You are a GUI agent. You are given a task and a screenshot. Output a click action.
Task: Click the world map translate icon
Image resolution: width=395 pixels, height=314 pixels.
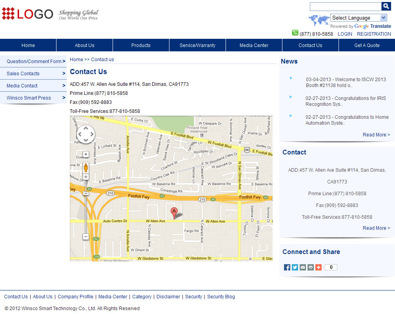click(319, 20)
